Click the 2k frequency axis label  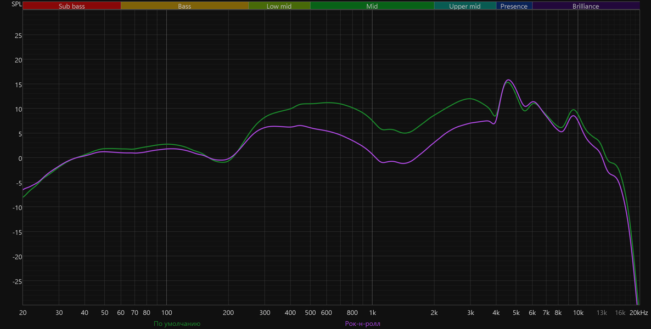[x=434, y=313]
